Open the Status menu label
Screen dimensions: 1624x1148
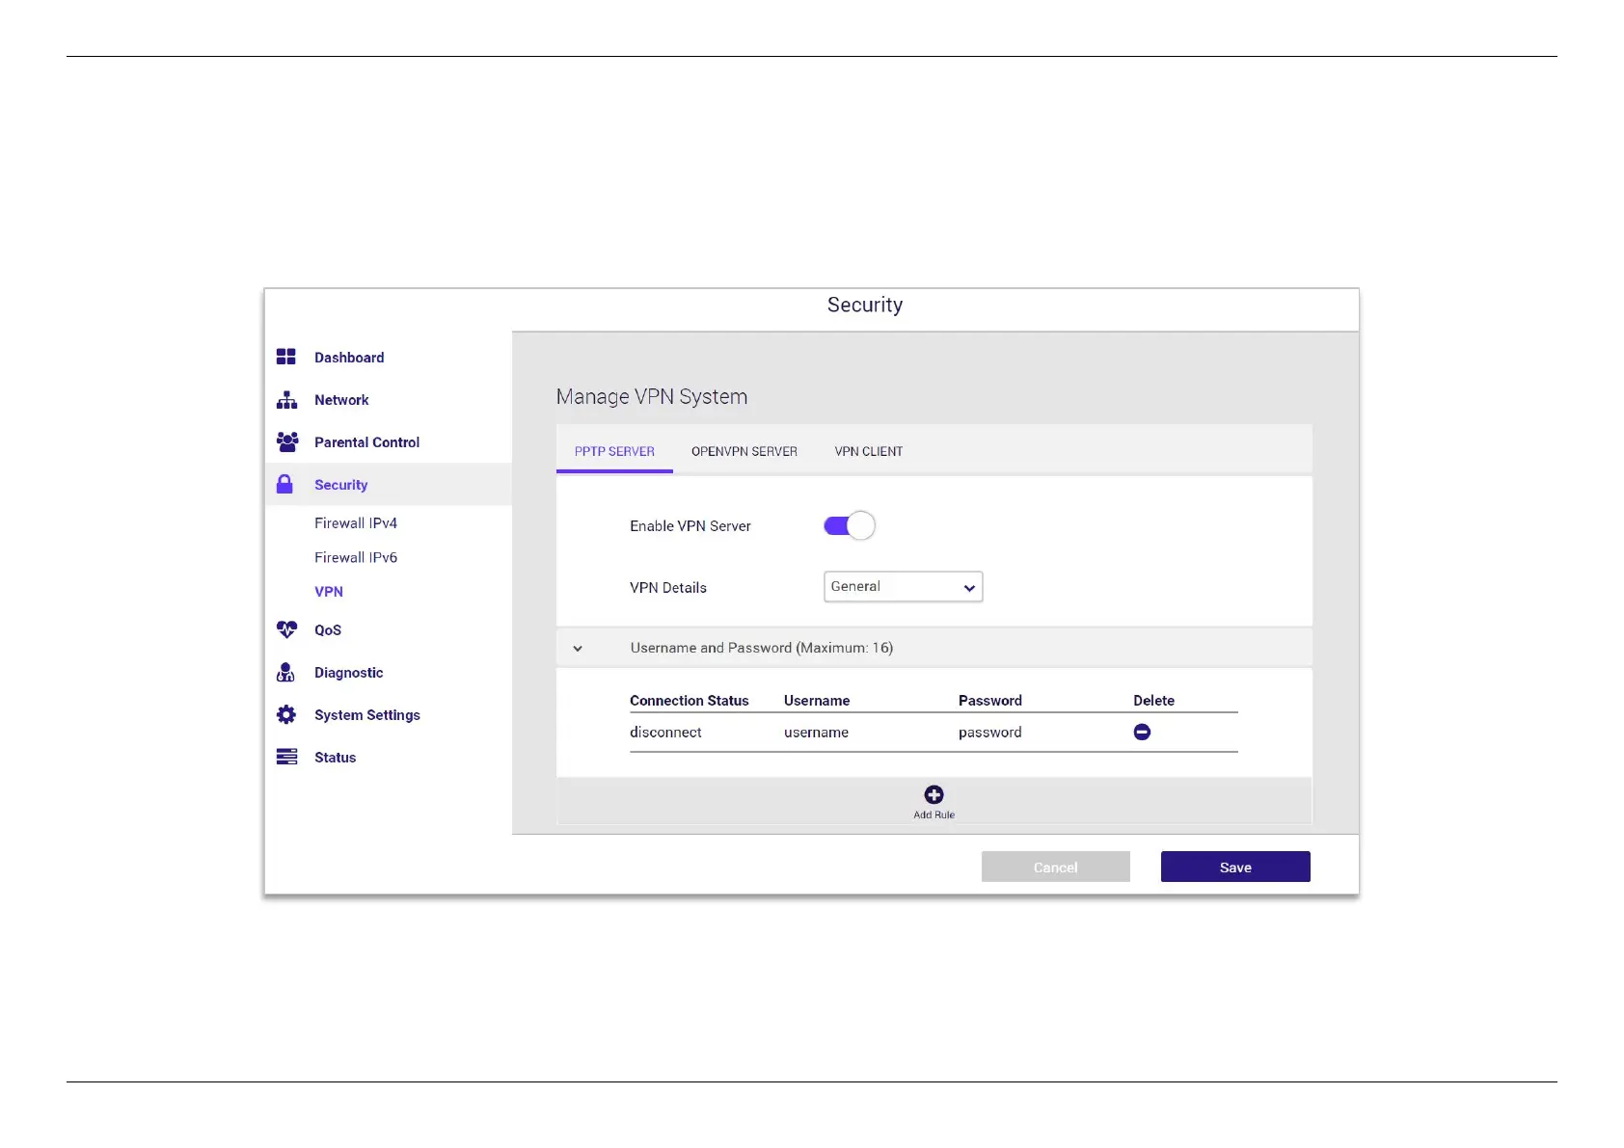point(336,757)
